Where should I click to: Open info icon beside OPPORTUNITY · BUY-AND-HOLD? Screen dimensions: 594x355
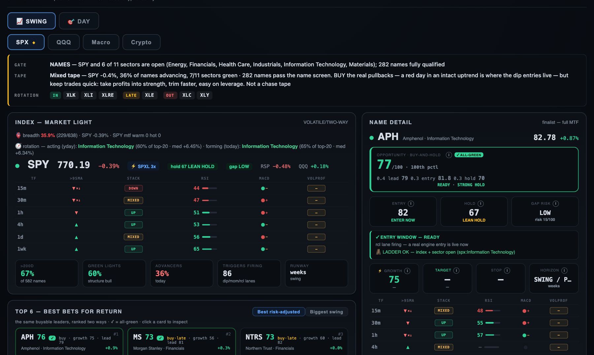click(x=449, y=155)
